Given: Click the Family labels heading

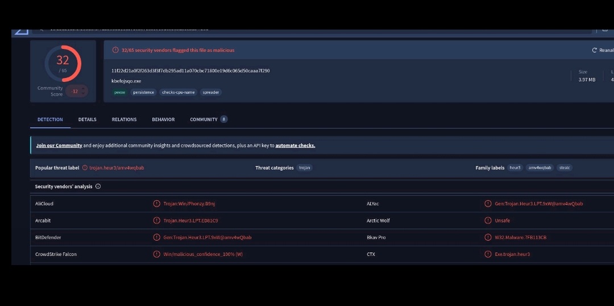Looking at the screenshot, I should point(490,168).
